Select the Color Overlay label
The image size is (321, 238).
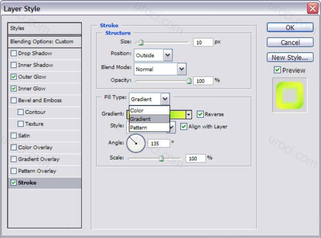(35, 147)
